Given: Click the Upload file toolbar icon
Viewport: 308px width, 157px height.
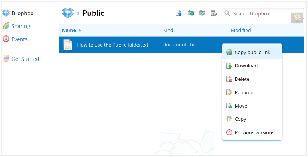Looking at the screenshot, I should pyautogui.click(x=178, y=13).
